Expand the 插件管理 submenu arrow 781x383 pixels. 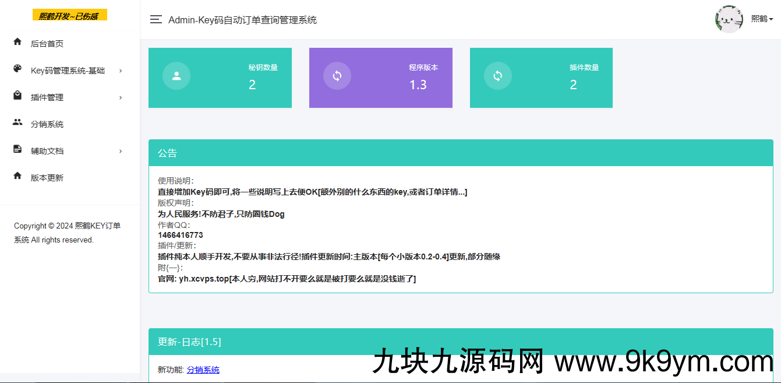pos(121,97)
